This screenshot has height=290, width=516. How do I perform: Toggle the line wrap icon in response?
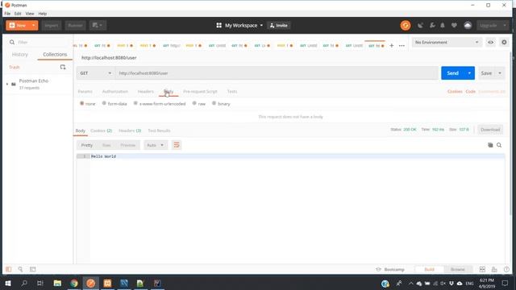[177, 145]
